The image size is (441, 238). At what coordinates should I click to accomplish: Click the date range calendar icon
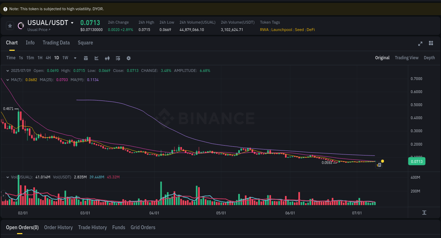[86, 58]
